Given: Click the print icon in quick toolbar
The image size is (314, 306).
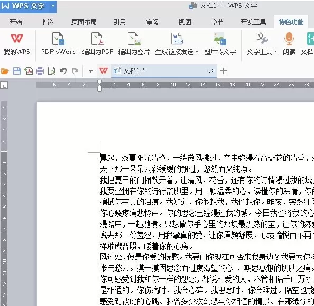Looking at the screenshot, I should click(40, 71).
